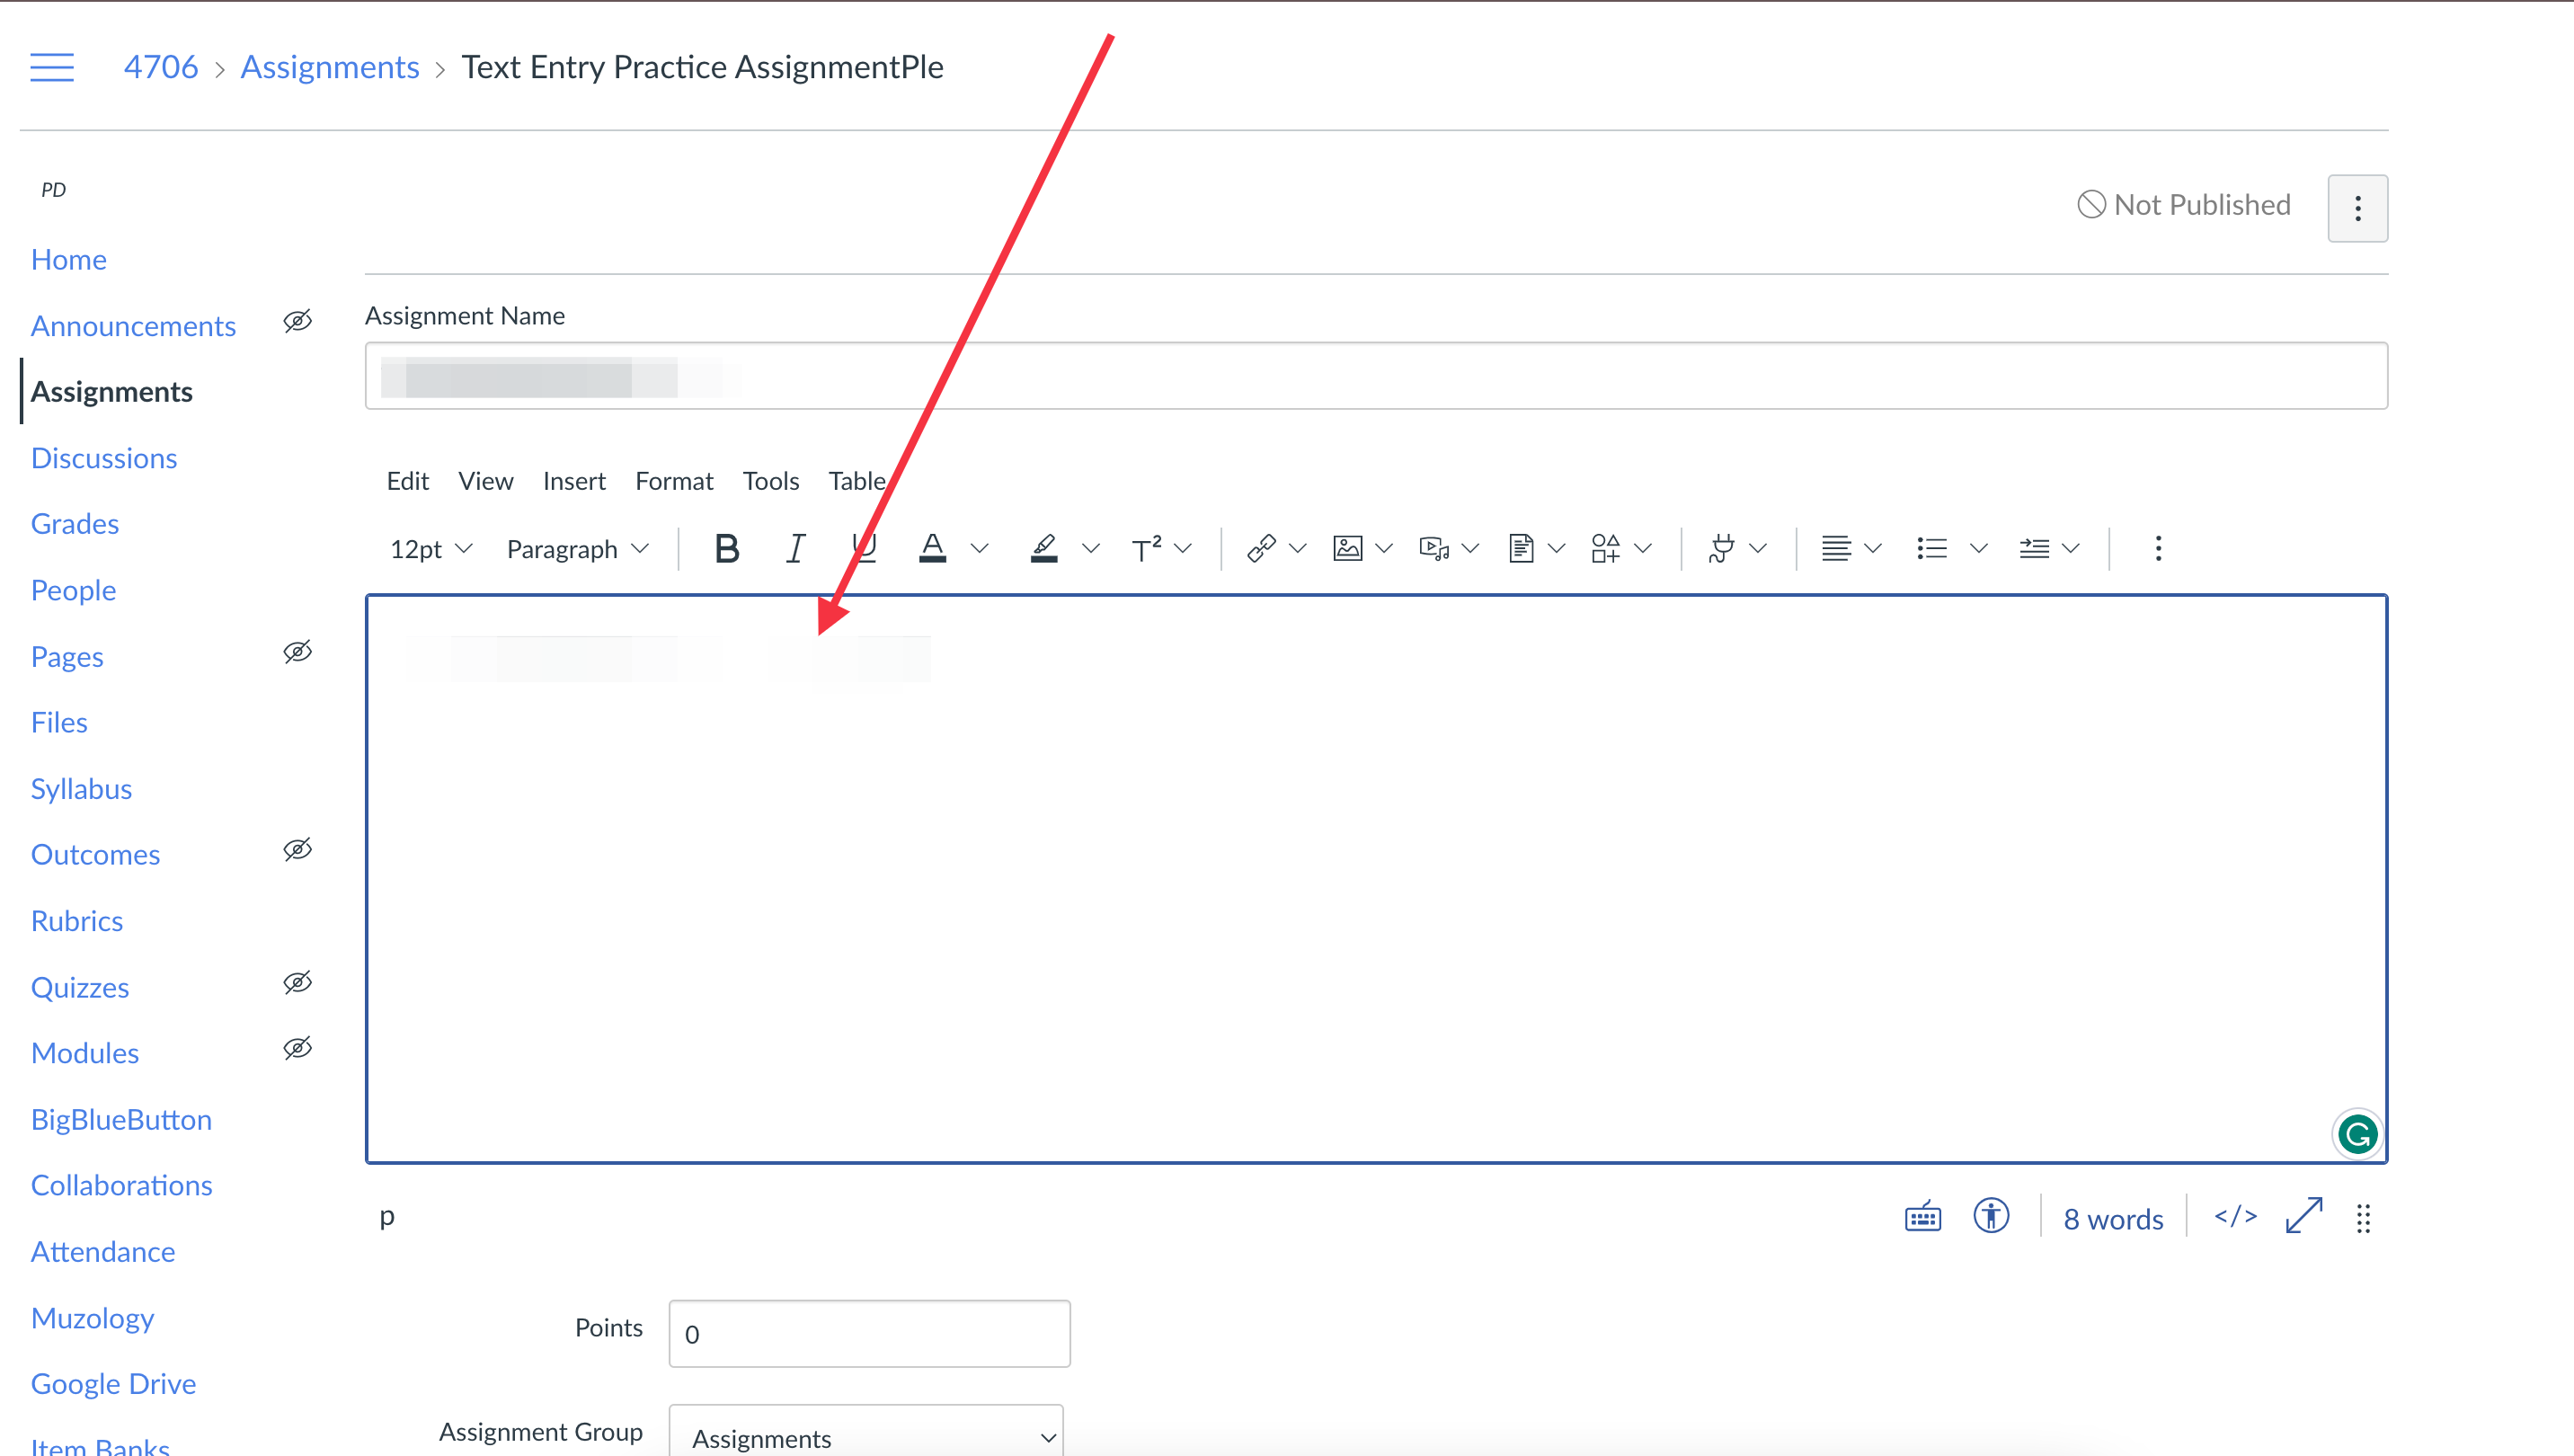Toggle italic formatting
2574x1456 pixels.
[x=795, y=549]
